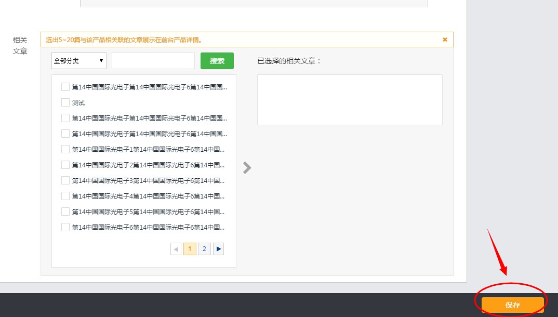Go to previous page of articles
Image resolution: width=558 pixels, height=317 pixels.
click(176, 249)
